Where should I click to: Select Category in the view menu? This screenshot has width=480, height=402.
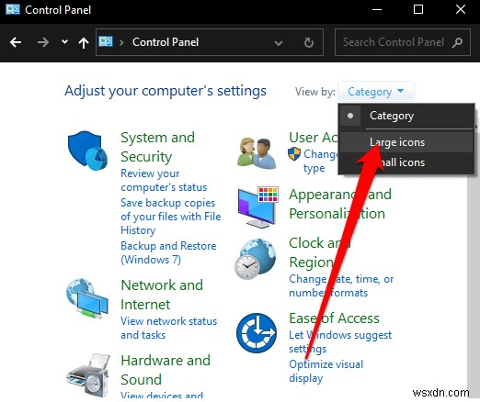click(x=406, y=116)
